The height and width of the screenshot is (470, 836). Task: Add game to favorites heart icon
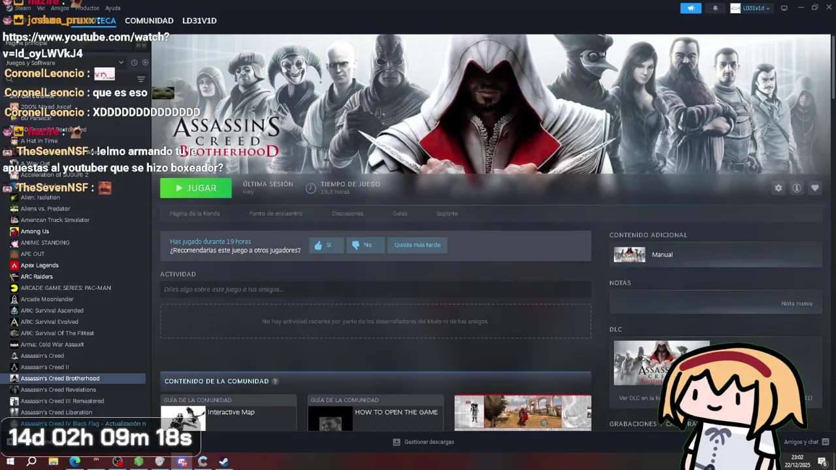tap(815, 188)
